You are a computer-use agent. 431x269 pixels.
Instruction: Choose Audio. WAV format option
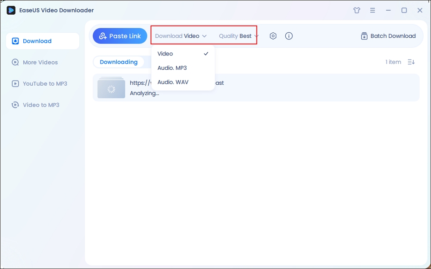pyautogui.click(x=183, y=82)
